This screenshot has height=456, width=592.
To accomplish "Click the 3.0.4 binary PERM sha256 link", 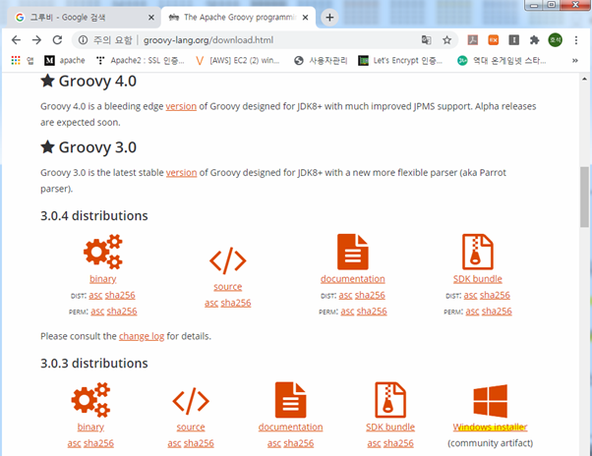I will [x=122, y=312].
